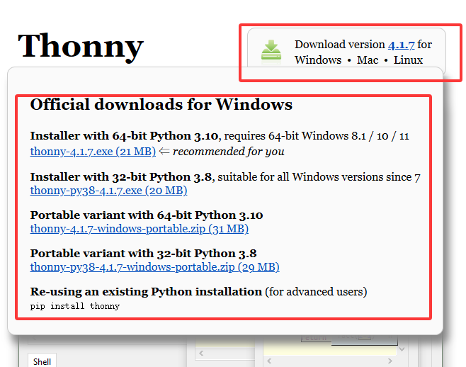The width and height of the screenshot is (466, 367).
Task: Download thonny-4.1.7.exe (21 MB) installer
Action: pyautogui.click(x=93, y=151)
